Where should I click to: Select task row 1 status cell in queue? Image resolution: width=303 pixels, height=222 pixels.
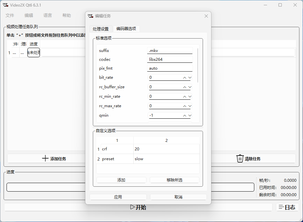pos(34,53)
